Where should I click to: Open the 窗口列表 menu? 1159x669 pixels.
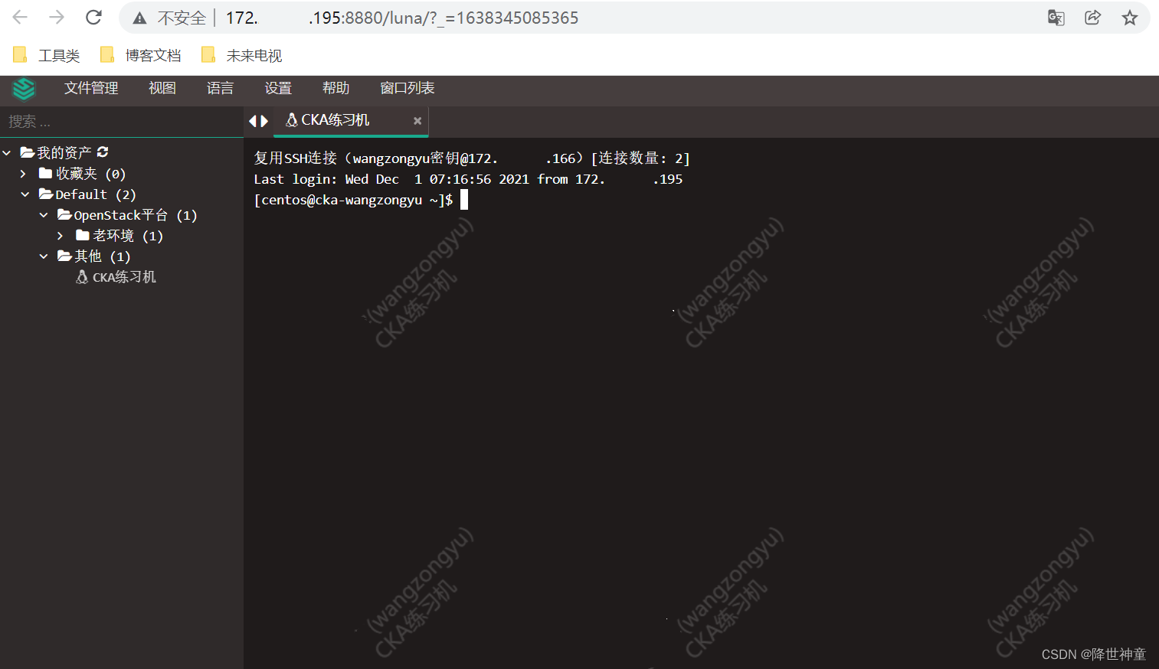[408, 88]
